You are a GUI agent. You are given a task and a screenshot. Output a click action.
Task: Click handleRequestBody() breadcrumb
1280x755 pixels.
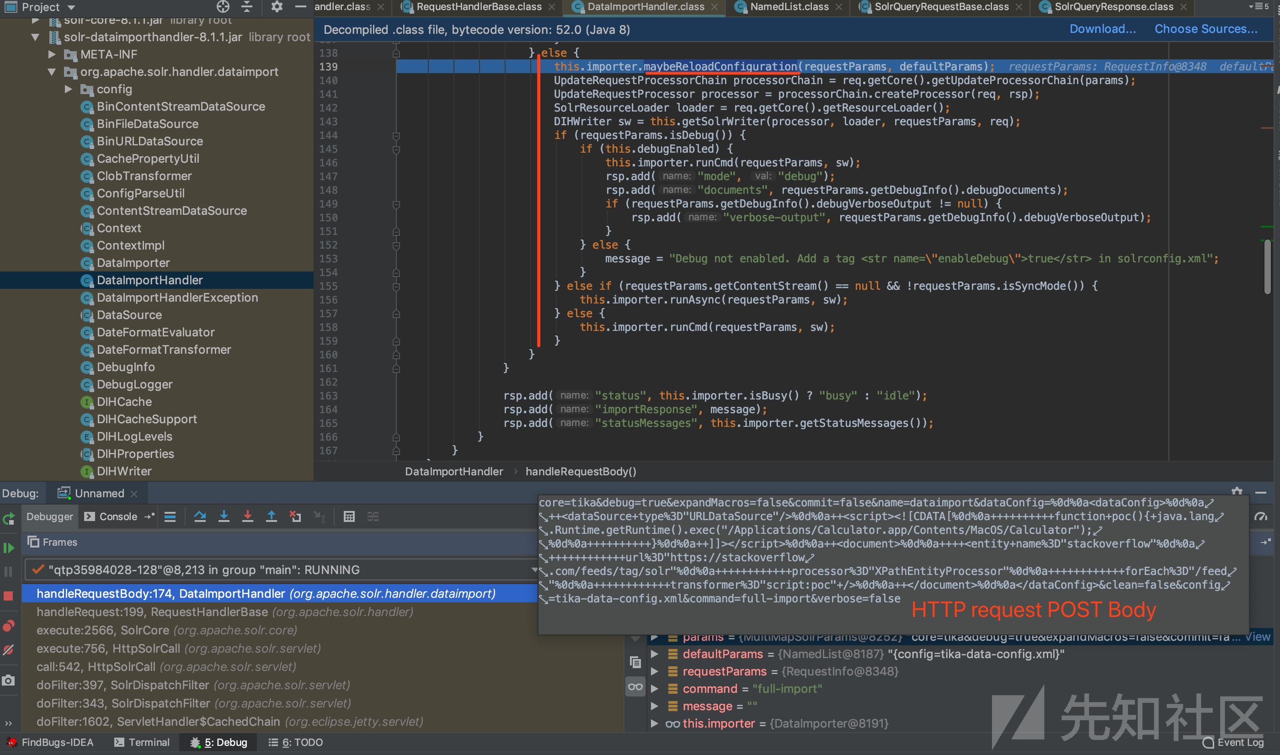coord(581,472)
